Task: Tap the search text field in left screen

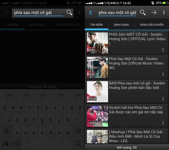Action: (38, 13)
